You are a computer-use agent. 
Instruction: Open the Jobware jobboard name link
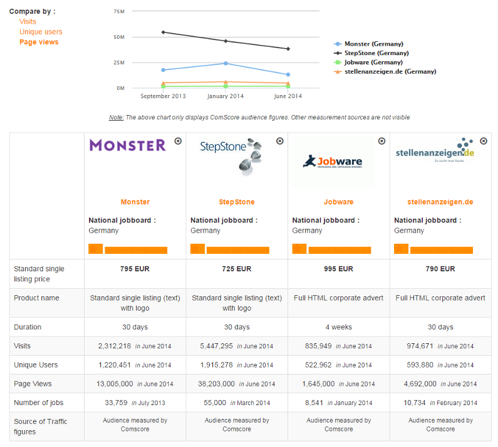tap(339, 202)
